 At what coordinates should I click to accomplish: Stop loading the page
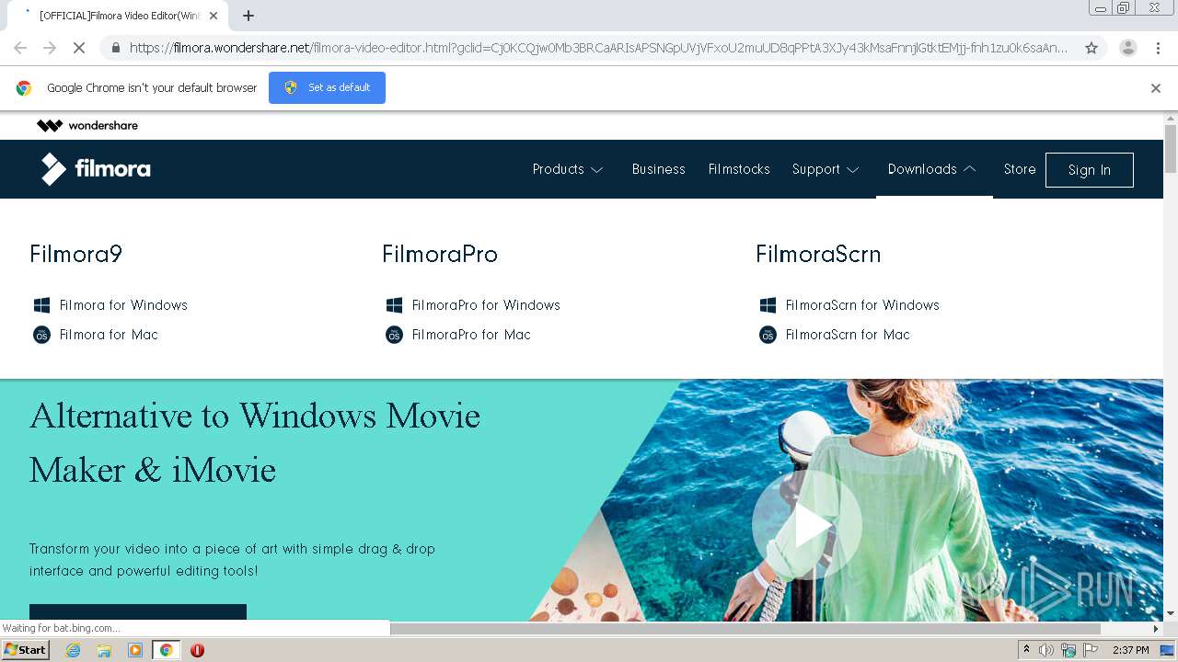(x=79, y=48)
